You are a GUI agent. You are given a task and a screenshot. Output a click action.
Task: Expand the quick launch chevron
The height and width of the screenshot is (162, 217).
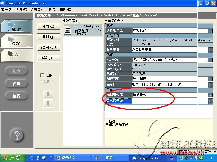coord(50,157)
